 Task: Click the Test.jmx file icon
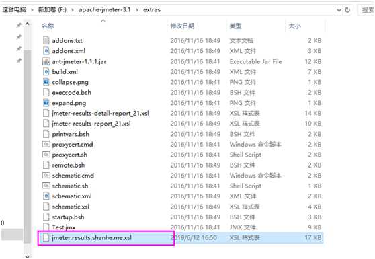46,227
